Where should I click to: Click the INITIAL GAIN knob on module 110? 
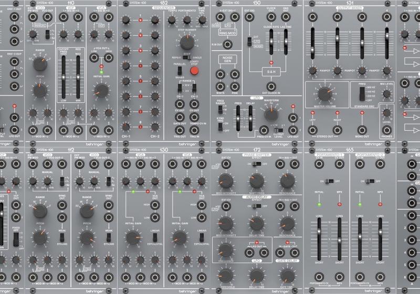pyautogui.click(x=101, y=90)
